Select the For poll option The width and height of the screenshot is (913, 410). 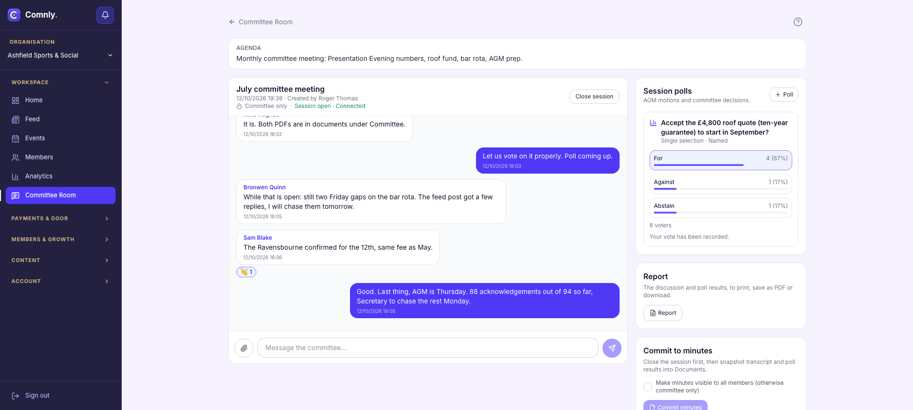[x=721, y=160]
